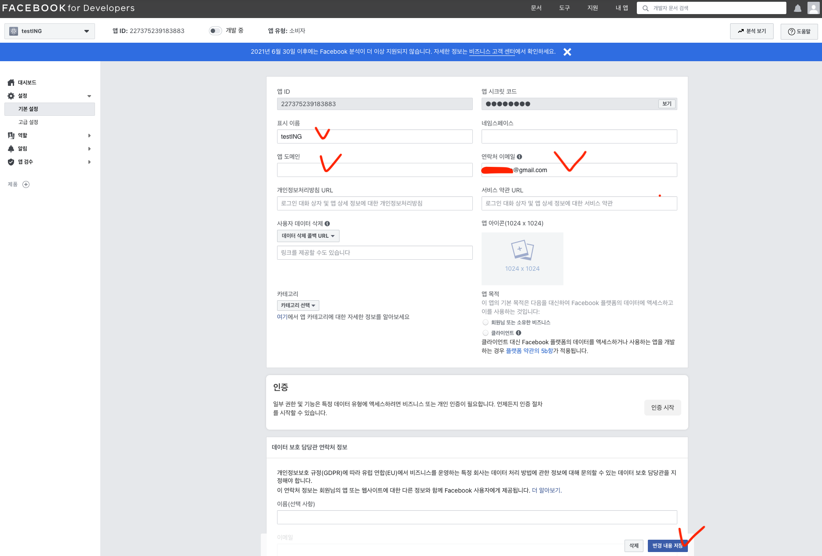The height and width of the screenshot is (556, 822).
Task: Select the business you own radio option
Action: click(486, 322)
